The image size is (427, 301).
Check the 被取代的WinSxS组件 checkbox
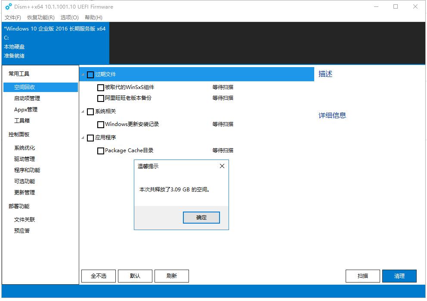[100, 87]
